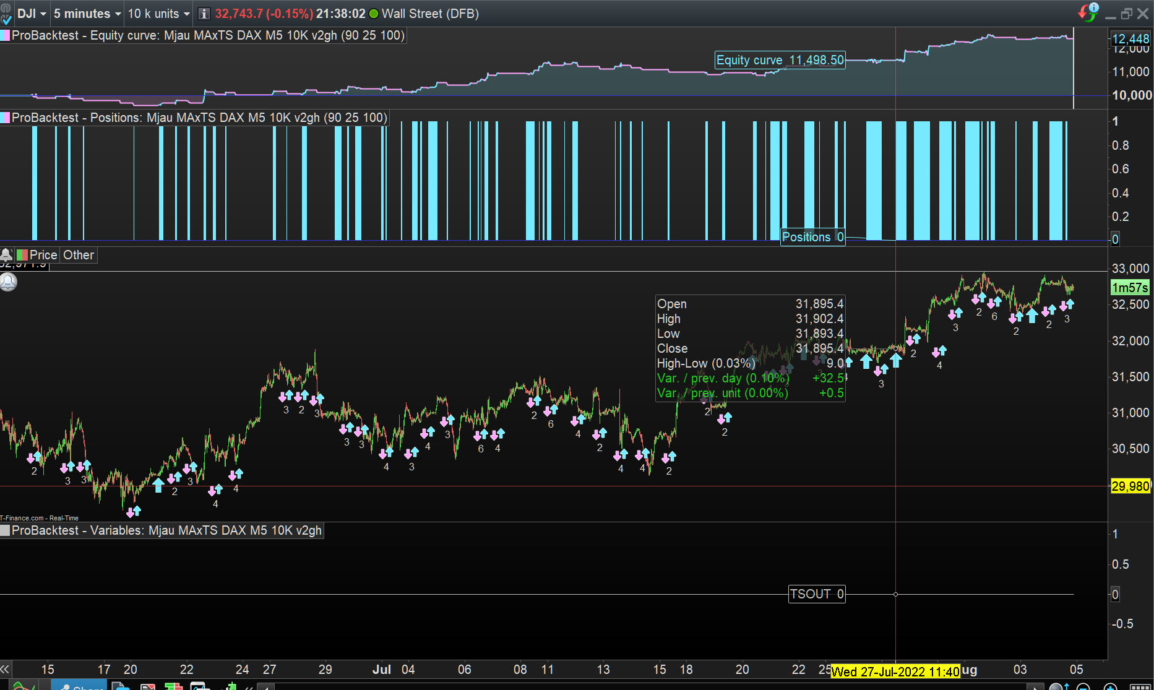Select the Price tab
Image resolution: width=1154 pixels, height=690 pixels.
[x=43, y=255]
